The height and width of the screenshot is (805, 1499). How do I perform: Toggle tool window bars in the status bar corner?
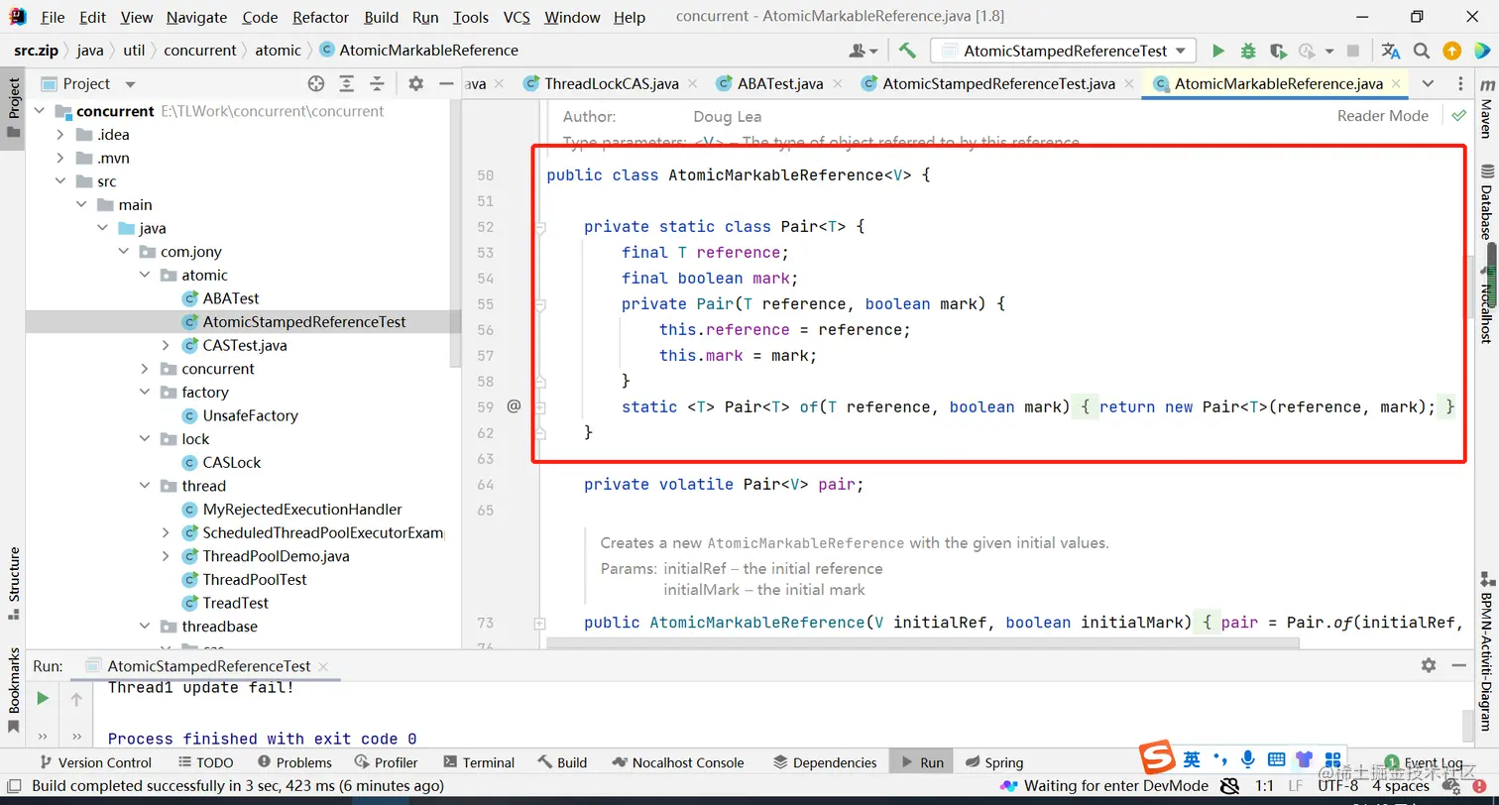[14, 785]
